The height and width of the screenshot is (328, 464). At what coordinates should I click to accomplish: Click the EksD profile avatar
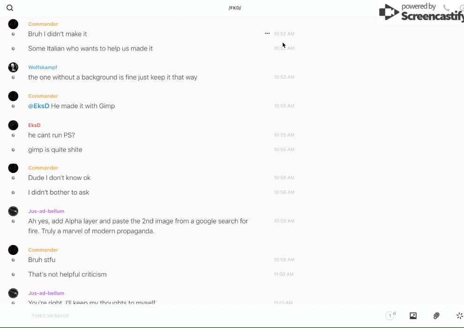(13, 125)
